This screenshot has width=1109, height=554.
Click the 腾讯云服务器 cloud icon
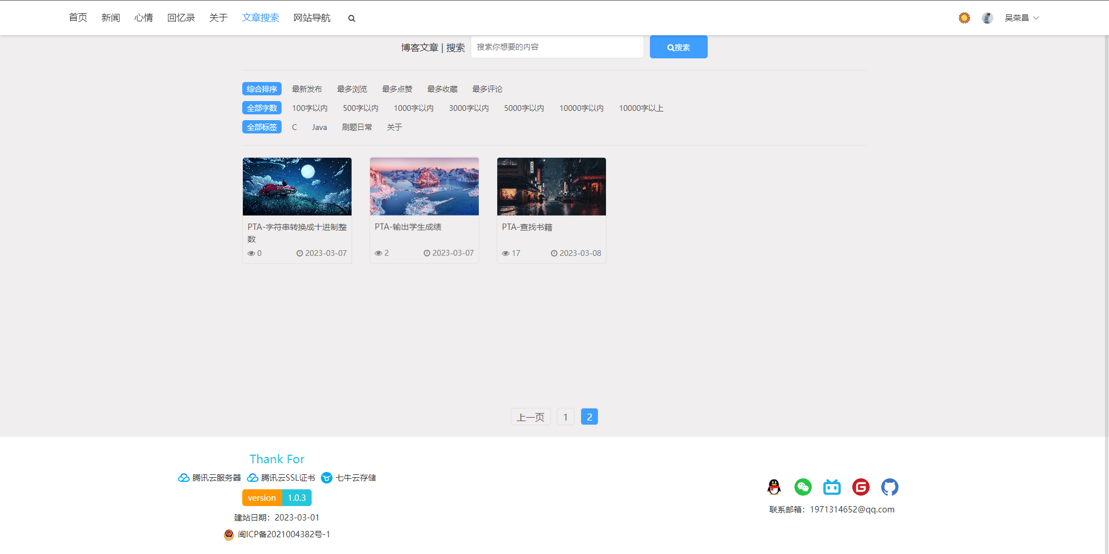tap(184, 478)
